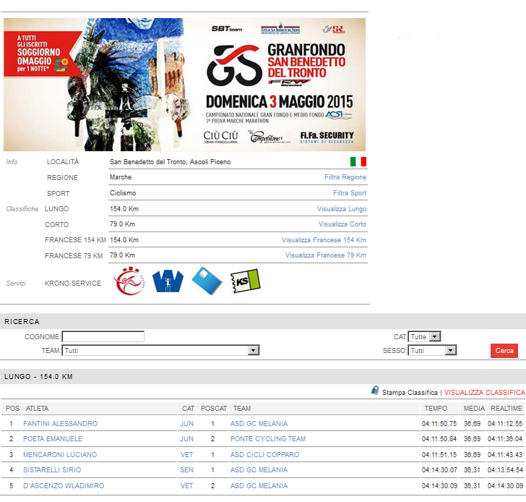526x502 pixels.
Task: Open team PONTE CYCLING TEAM
Action: tap(268, 439)
